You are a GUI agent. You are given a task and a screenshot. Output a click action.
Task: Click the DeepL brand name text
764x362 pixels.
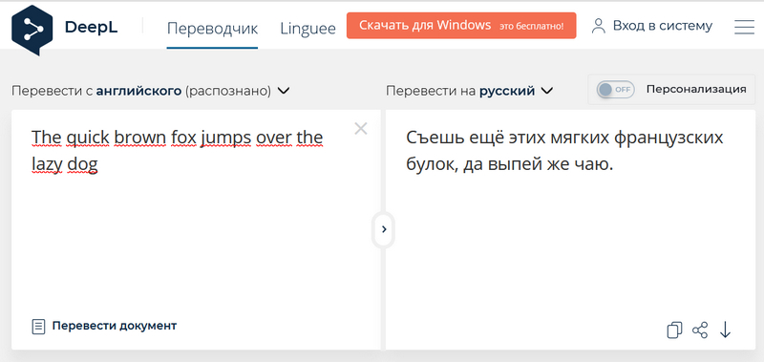coord(91,28)
